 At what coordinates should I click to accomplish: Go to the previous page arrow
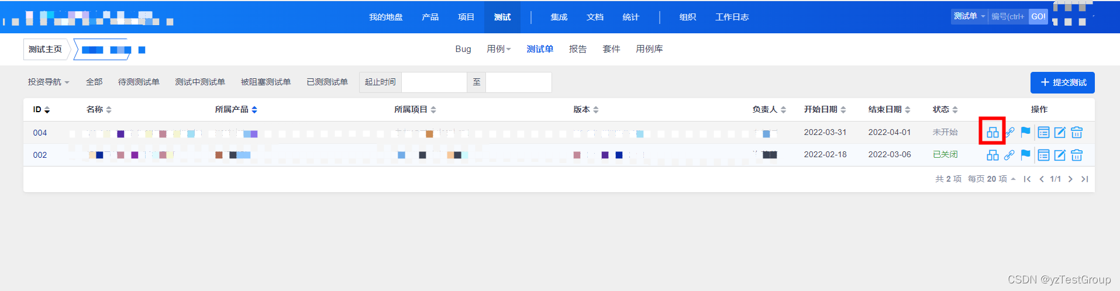[x=1042, y=179]
